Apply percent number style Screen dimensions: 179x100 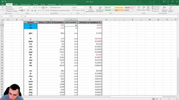[77, 11]
